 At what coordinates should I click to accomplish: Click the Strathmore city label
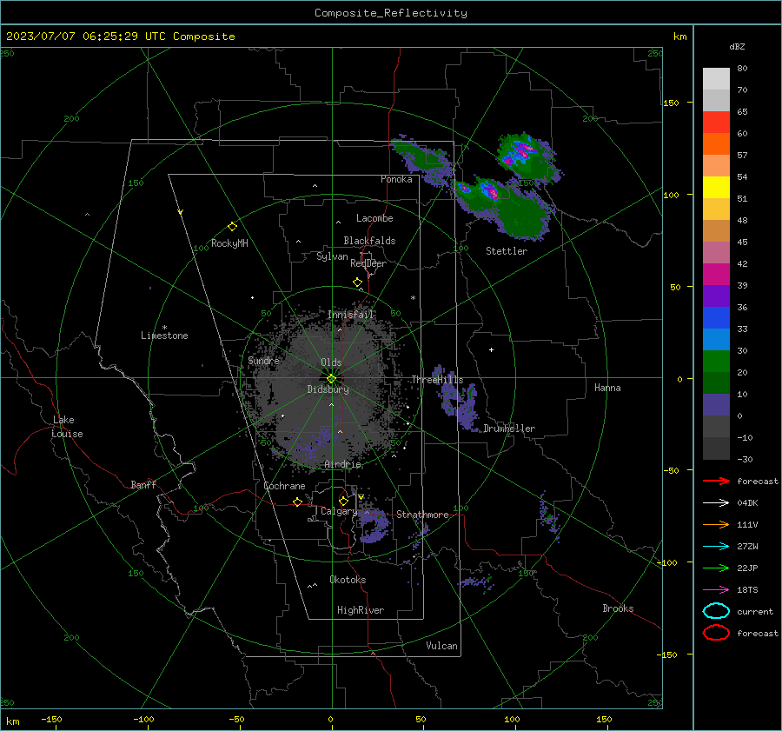click(422, 515)
